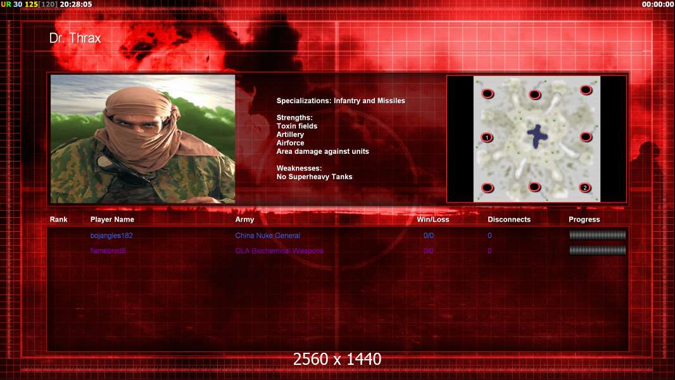675x380 pixels.
Task: Click the Toxin fields strength entry
Action: tap(296, 126)
